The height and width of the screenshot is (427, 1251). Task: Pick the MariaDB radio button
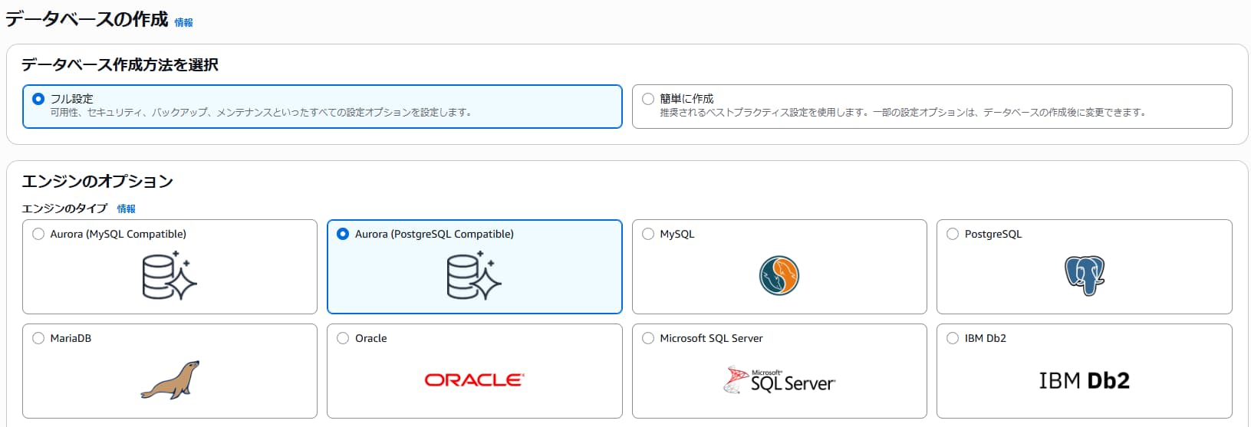[38, 338]
